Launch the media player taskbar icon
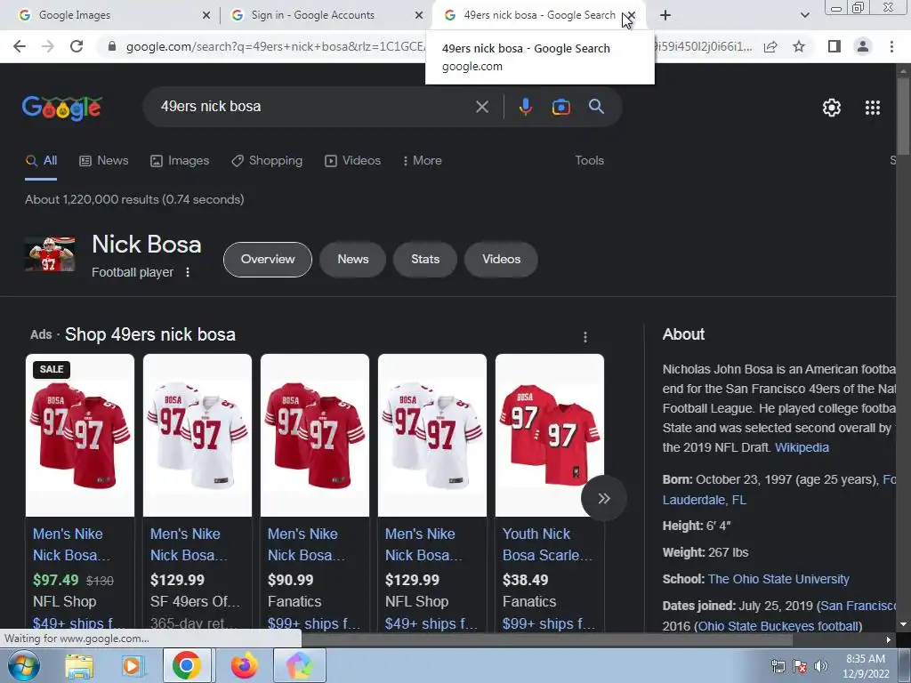911x683 pixels. pos(133,665)
